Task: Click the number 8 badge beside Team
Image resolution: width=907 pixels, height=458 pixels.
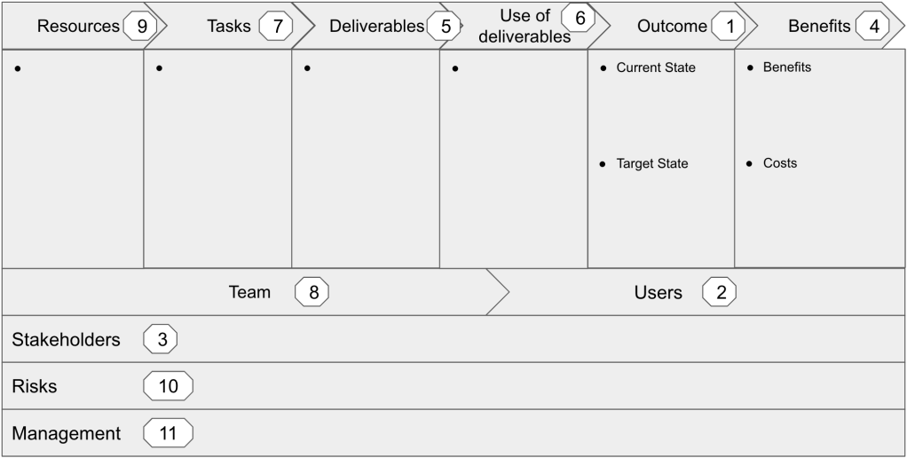Action: [x=312, y=291]
